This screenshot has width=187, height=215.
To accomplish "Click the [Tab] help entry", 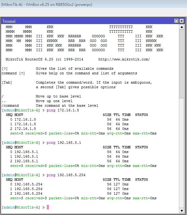I will [7, 82].
